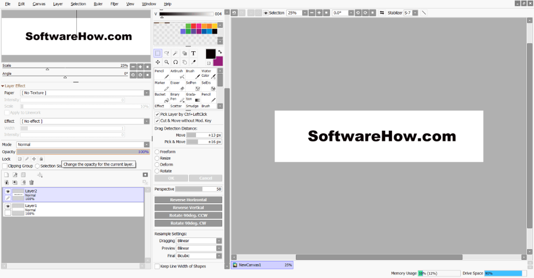Click the Reverse Horizontal button
534x278 pixels.
point(189,200)
